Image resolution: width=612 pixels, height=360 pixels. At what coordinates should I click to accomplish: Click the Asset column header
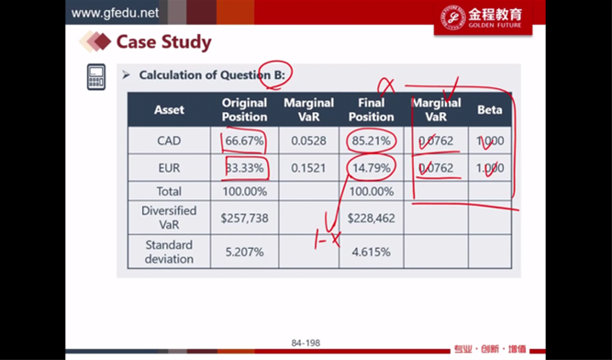[x=169, y=109]
